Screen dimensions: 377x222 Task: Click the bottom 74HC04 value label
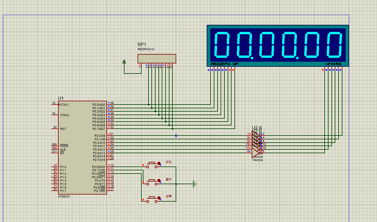pos(257,160)
